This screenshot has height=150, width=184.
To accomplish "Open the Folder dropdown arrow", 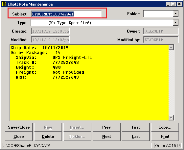I will pos(175,13).
